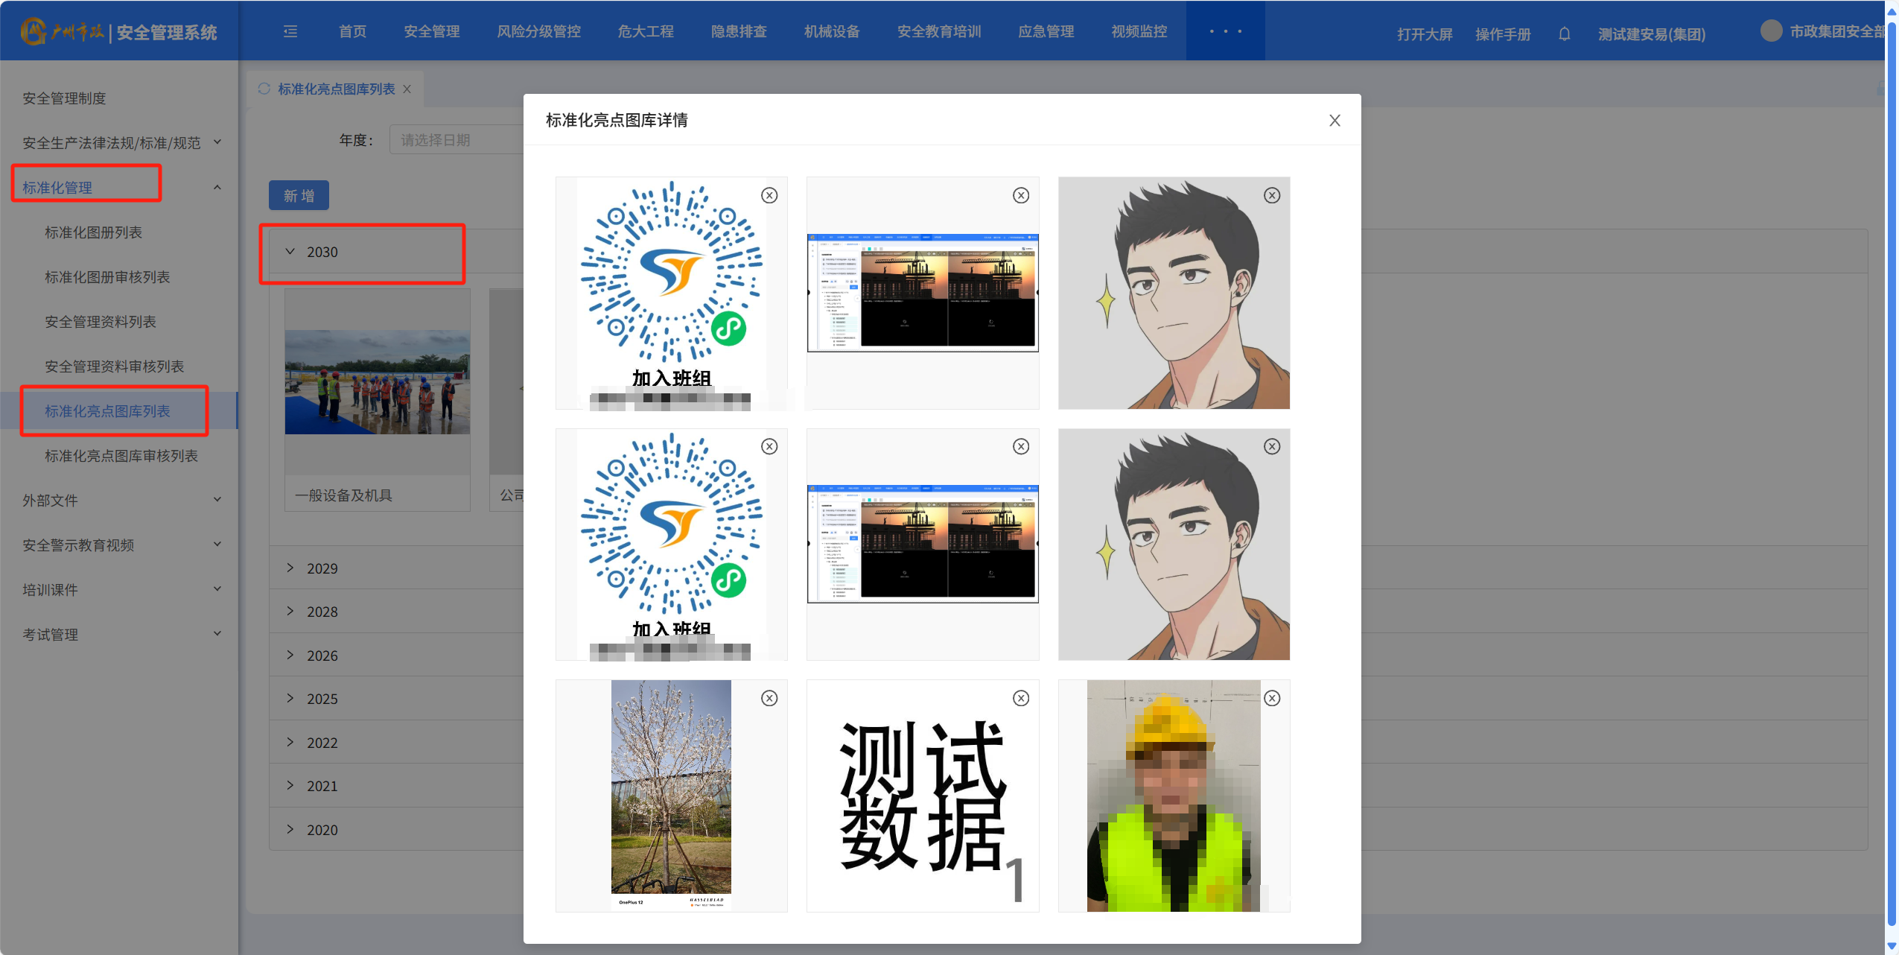Open the three-dots overflow menu in navbar

click(1225, 31)
